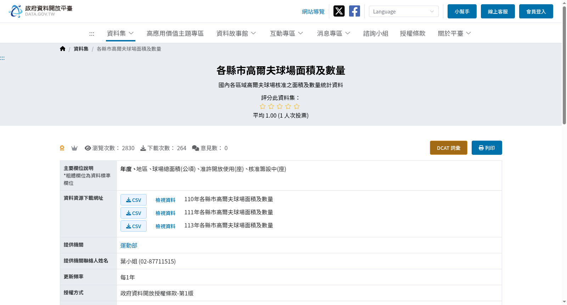Download CSV for 111年 dataset
This screenshot has width=567, height=305.
point(134,213)
